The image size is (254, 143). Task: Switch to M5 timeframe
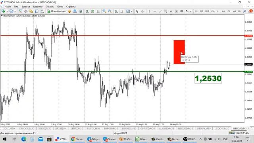click(202, 11)
